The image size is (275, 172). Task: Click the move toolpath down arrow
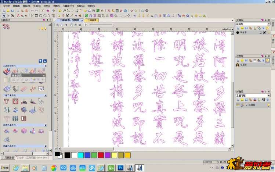[45, 61]
